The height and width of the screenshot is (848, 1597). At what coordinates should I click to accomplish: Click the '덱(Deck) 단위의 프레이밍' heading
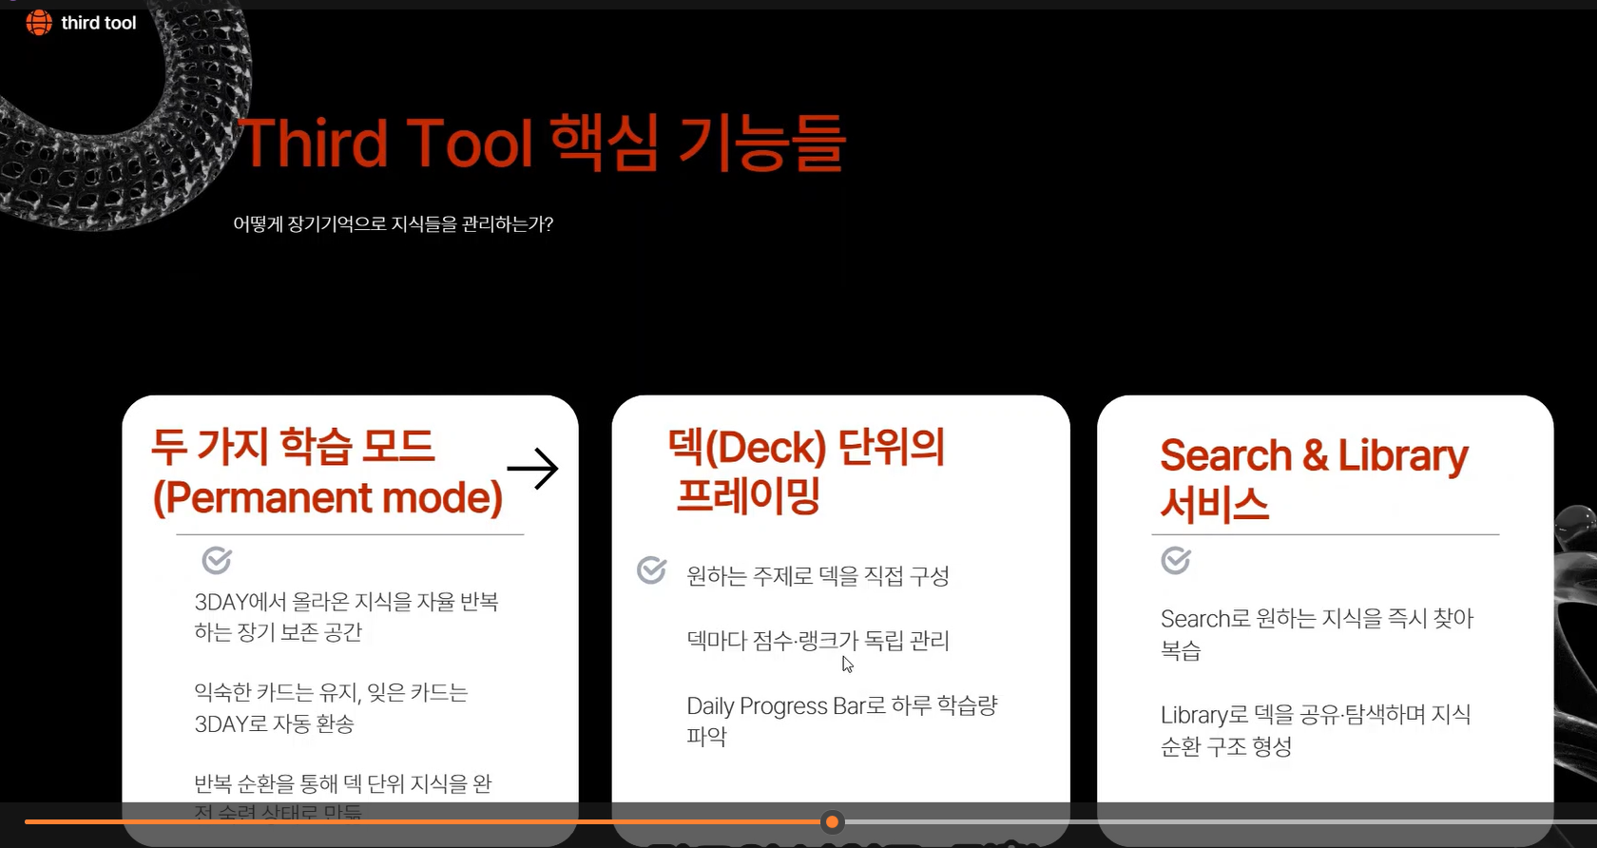click(806, 471)
